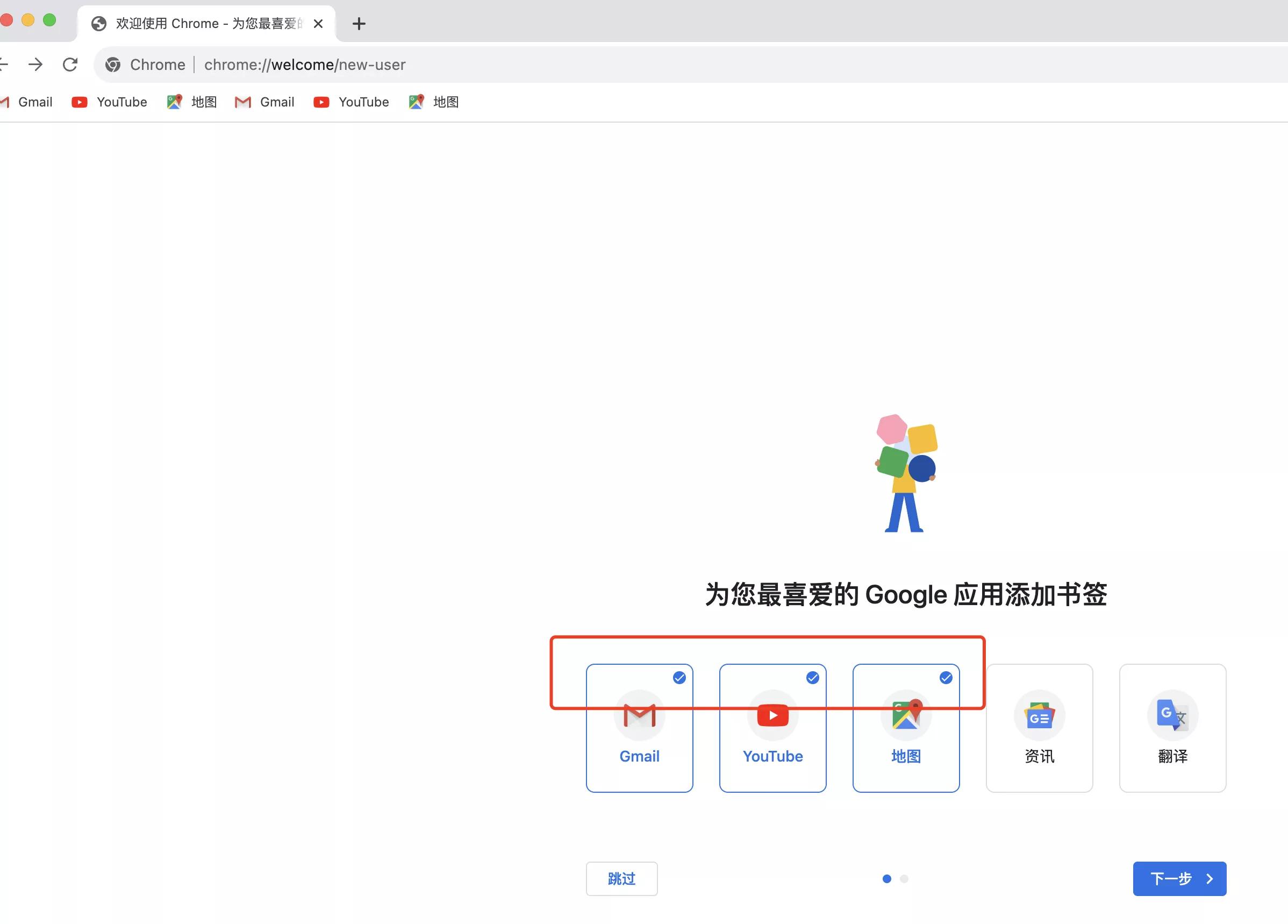The width and height of the screenshot is (1288, 924).
Task: Reload the page with the refresh icon
Action: click(x=70, y=65)
